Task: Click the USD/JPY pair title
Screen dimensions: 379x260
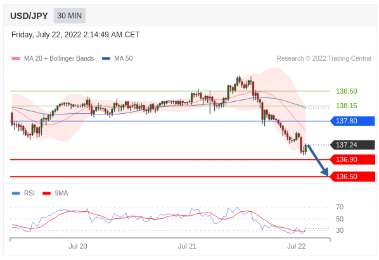Action: pyautogui.click(x=29, y=16)
